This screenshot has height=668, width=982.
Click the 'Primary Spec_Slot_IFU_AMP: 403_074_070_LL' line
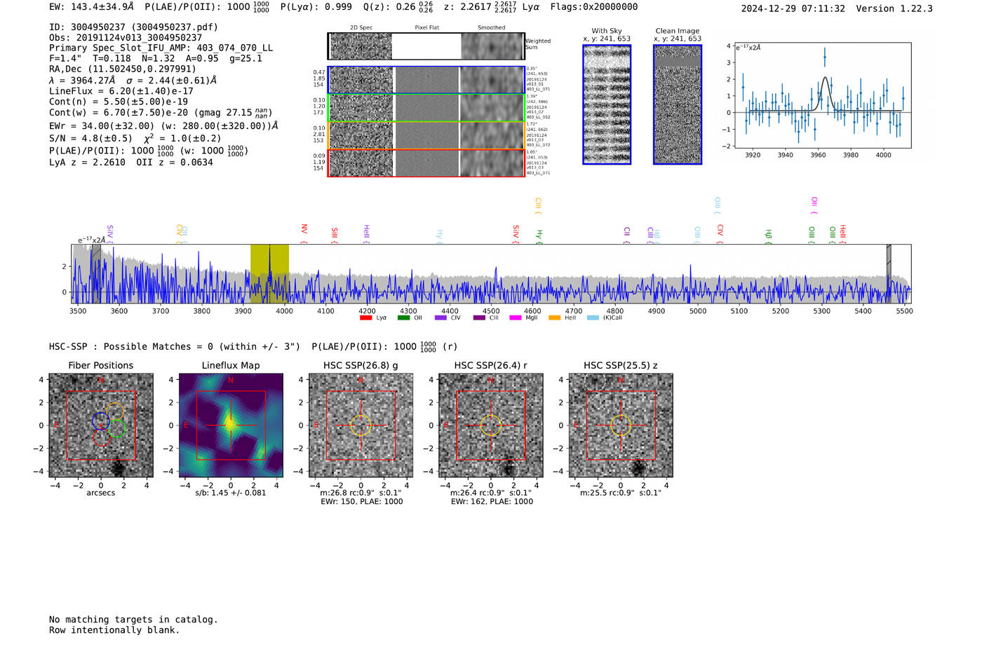point(161,48)
